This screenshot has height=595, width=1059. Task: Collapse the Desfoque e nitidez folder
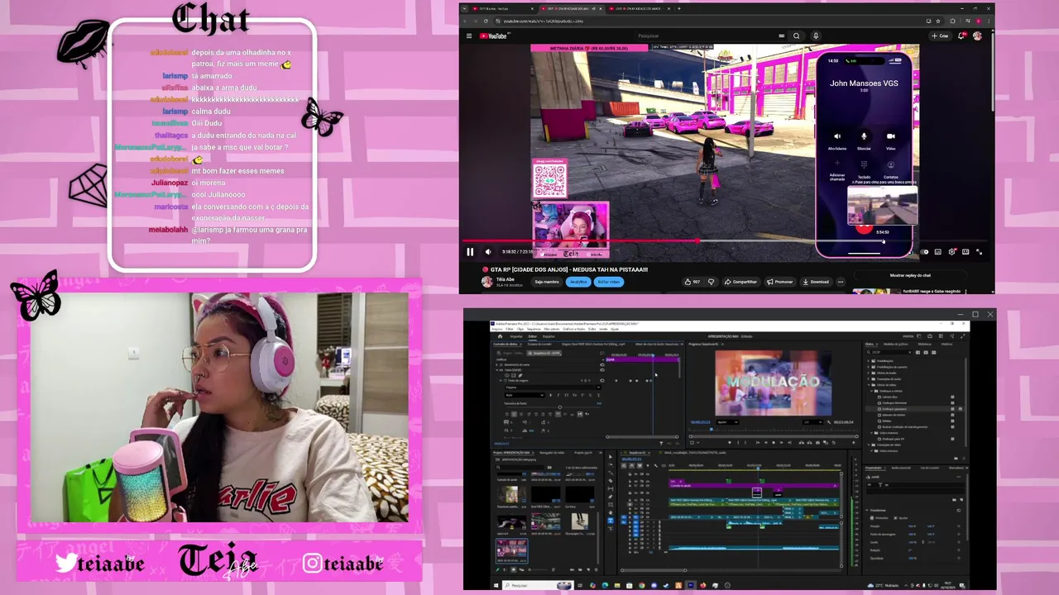tap(871, 391)
